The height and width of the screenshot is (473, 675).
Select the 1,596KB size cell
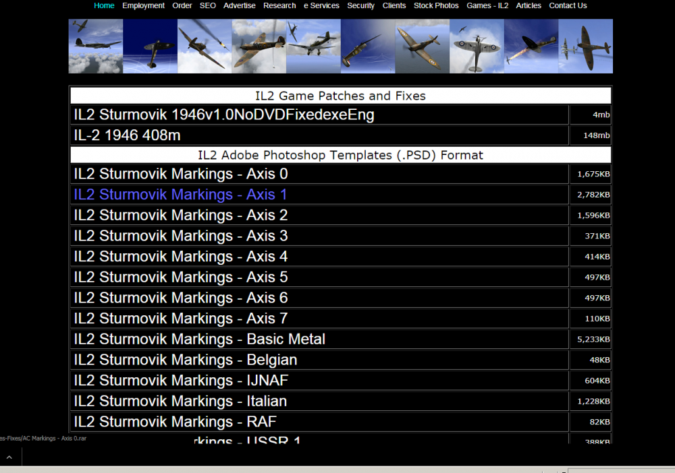pos(590,215)
